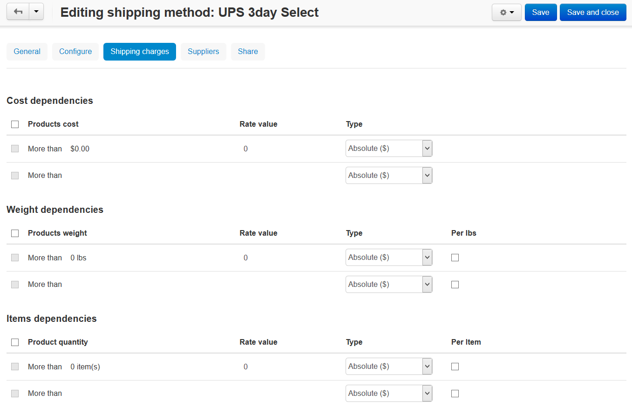Open Type dropdown for the empty quantity row
Image resolution: width=632 pixels, height=408 pixels.
click(389, 394)
